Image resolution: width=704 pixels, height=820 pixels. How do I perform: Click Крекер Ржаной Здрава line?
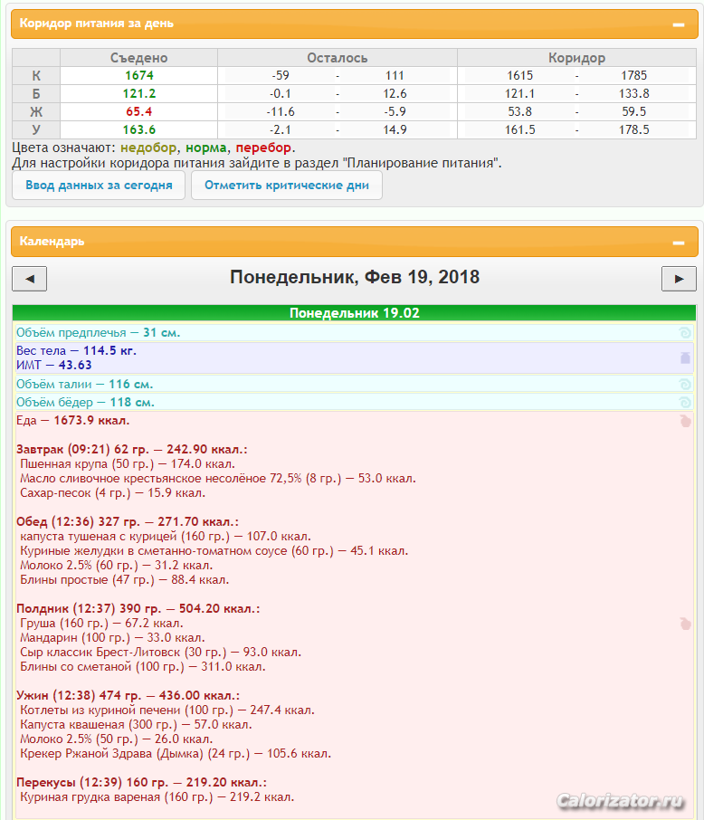(176, 753)
